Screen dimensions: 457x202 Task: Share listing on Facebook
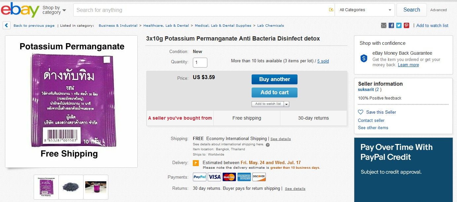[391, 25]
